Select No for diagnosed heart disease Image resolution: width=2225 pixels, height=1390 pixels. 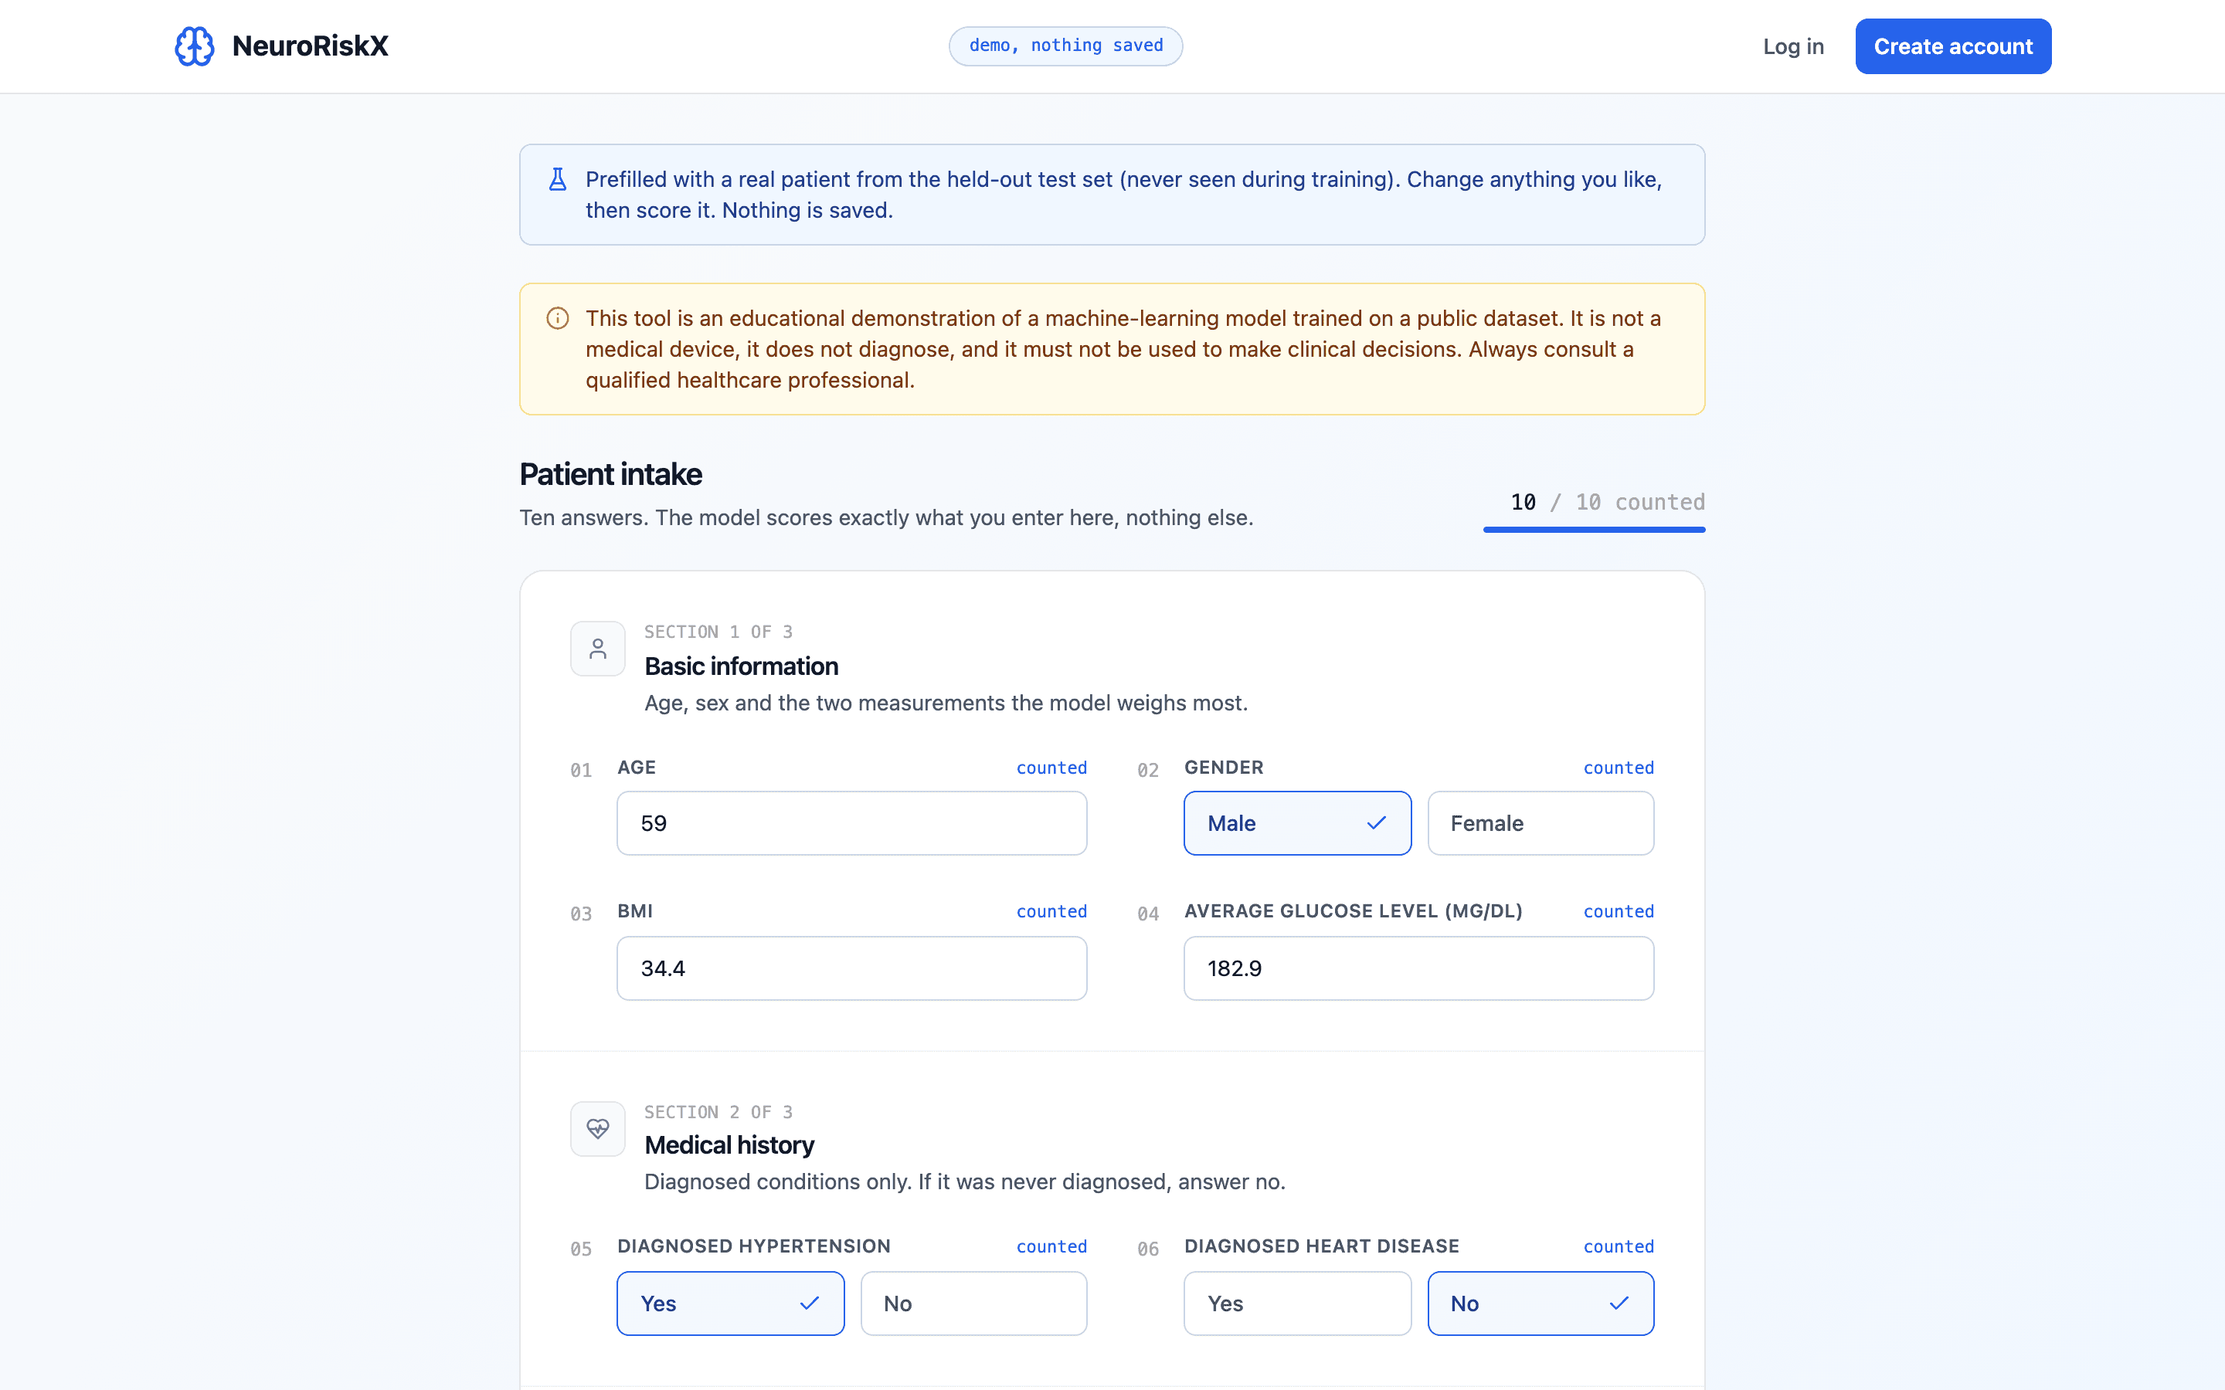point(1541,1303)
